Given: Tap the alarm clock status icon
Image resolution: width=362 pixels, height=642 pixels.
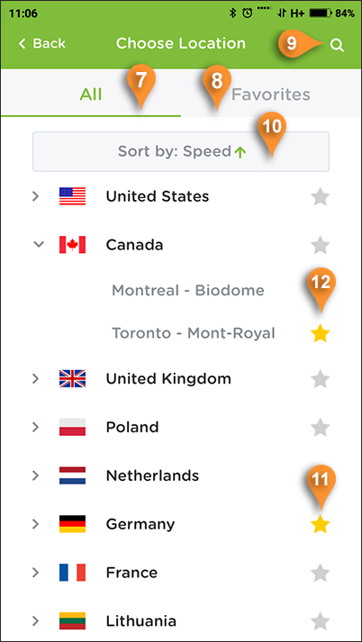Looking at the screenshot, I should [248, 14].
